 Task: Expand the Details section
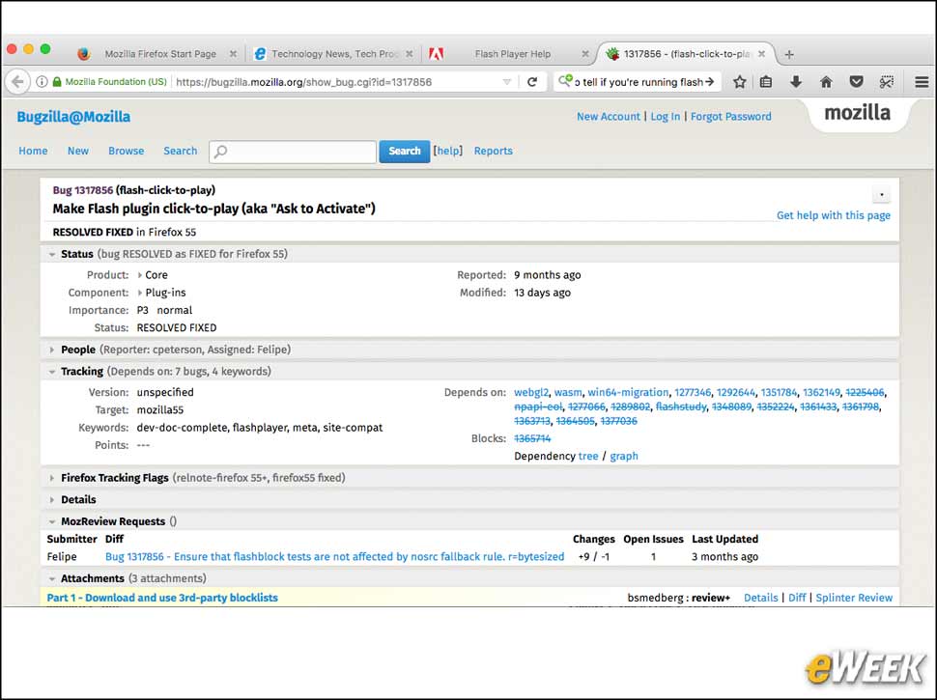(x=52, y=500)
